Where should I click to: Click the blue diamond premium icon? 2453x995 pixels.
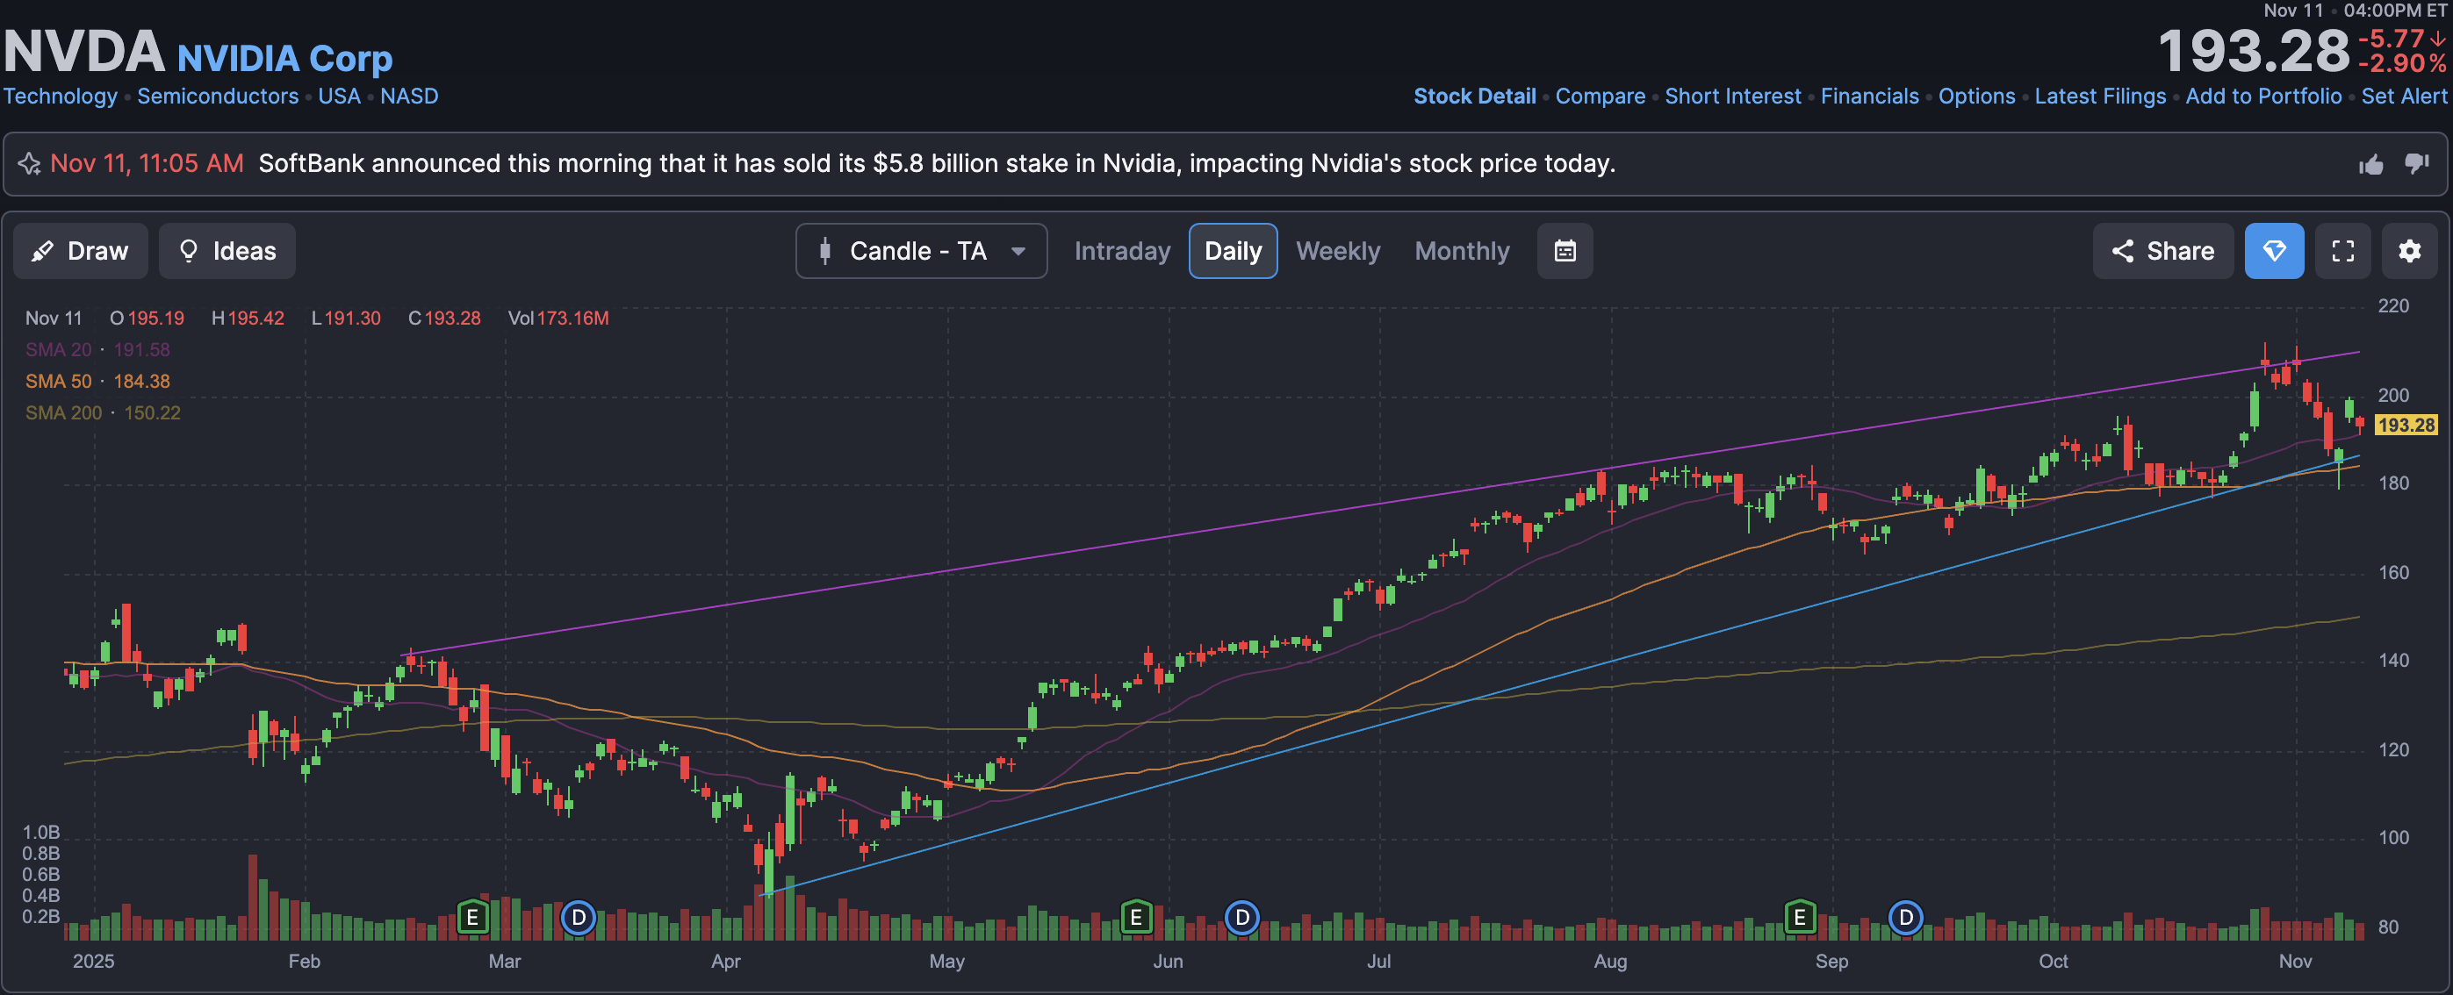coord(2274,251)
